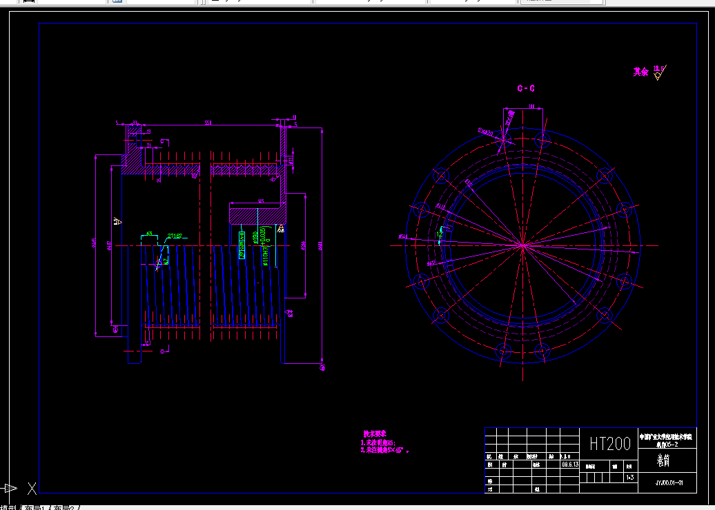The width and height of the screenshot is (715, 510).
Task: Select the date text 08.6.13
Action: click(570, 465)
